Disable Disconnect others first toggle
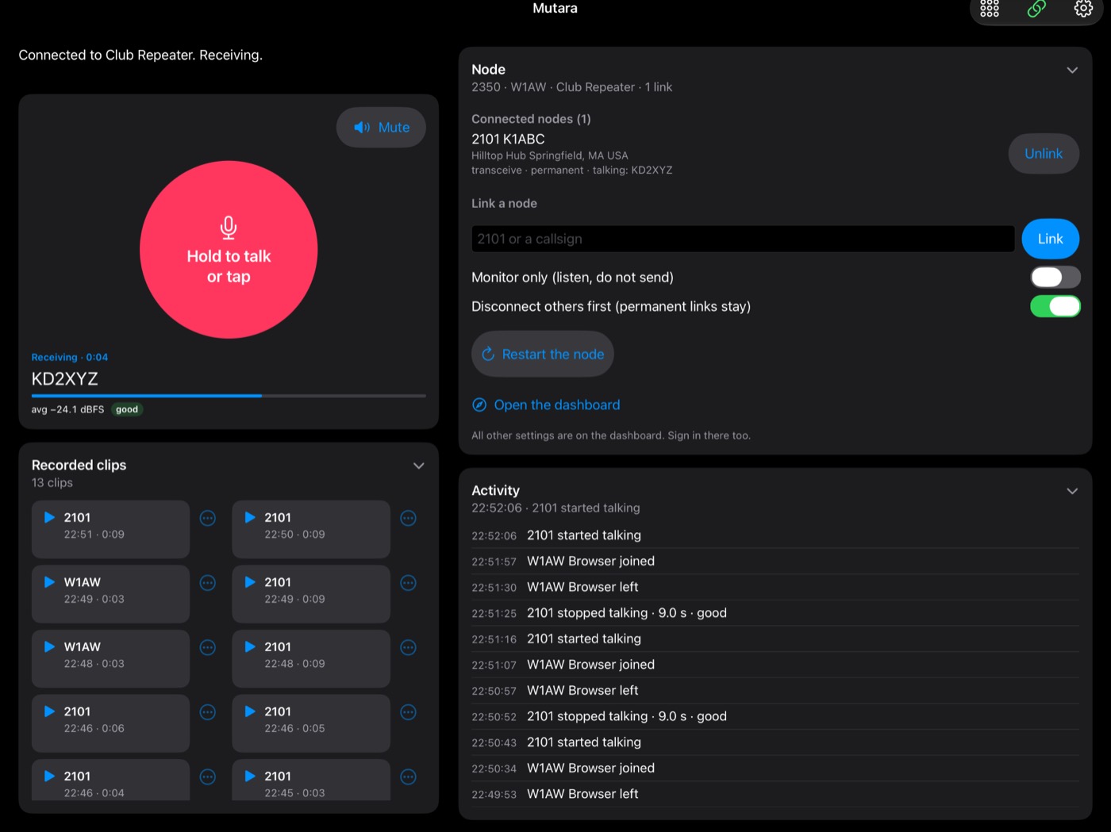 point(1055,306)
